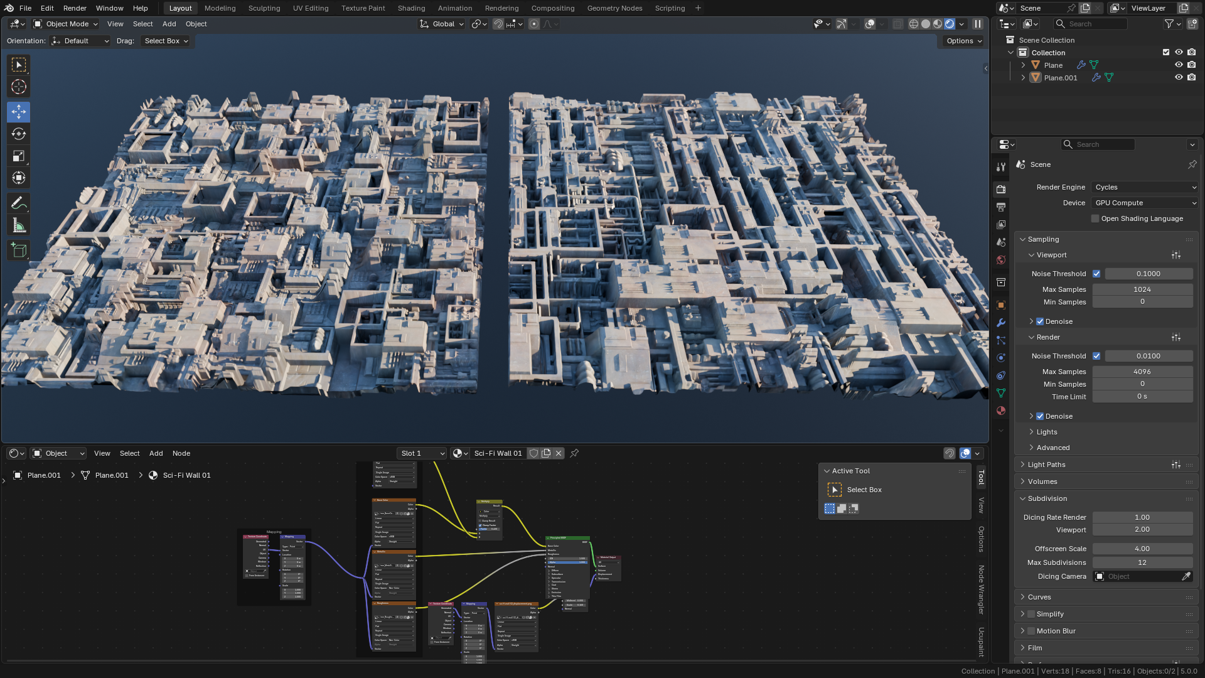Open the Modifiers wrench properties tab

point(1001,323)
